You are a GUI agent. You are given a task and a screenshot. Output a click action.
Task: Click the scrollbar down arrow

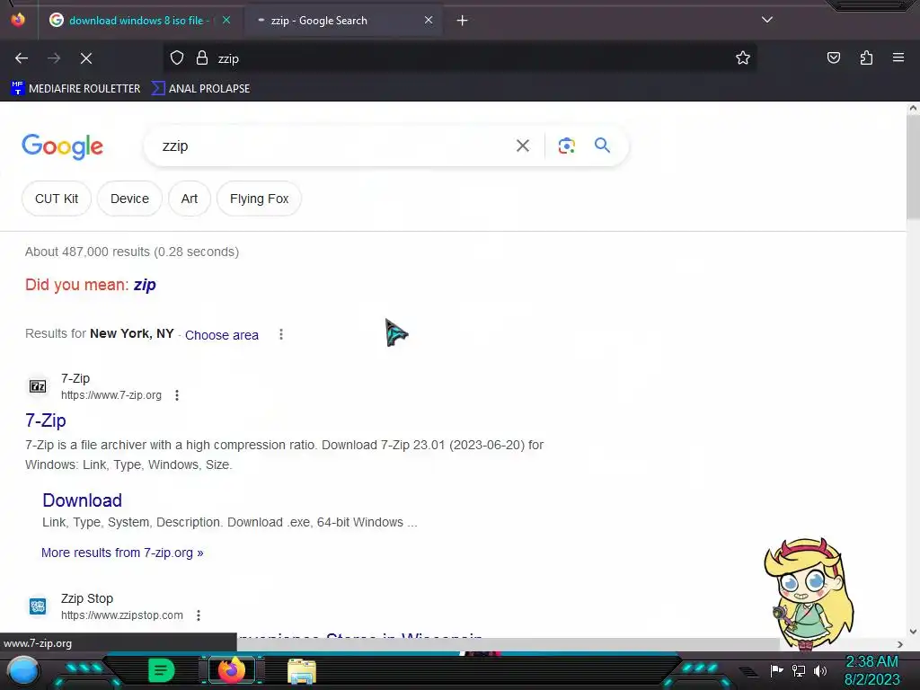[x=913, y=632]
